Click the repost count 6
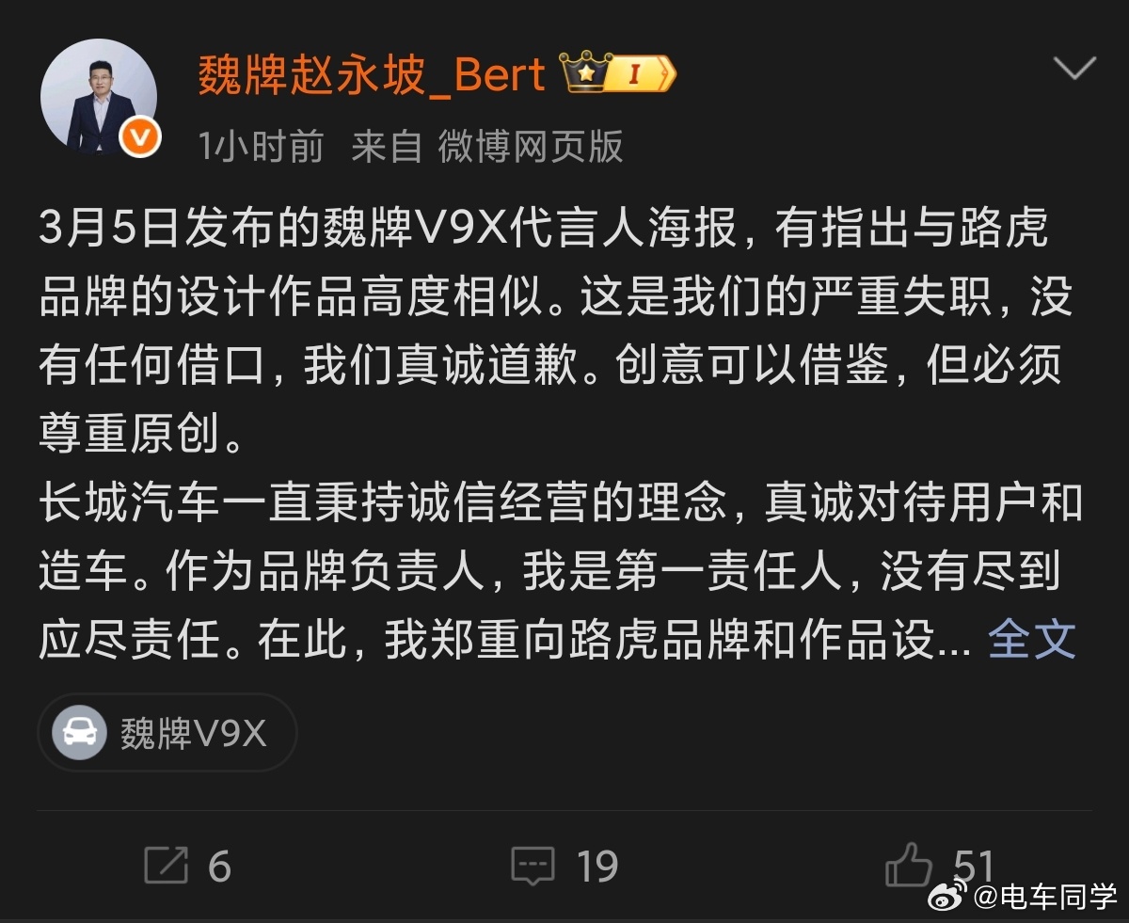The width and height of the screenshot is (1129, 923). pyautogui.click(x=219, y=867)
